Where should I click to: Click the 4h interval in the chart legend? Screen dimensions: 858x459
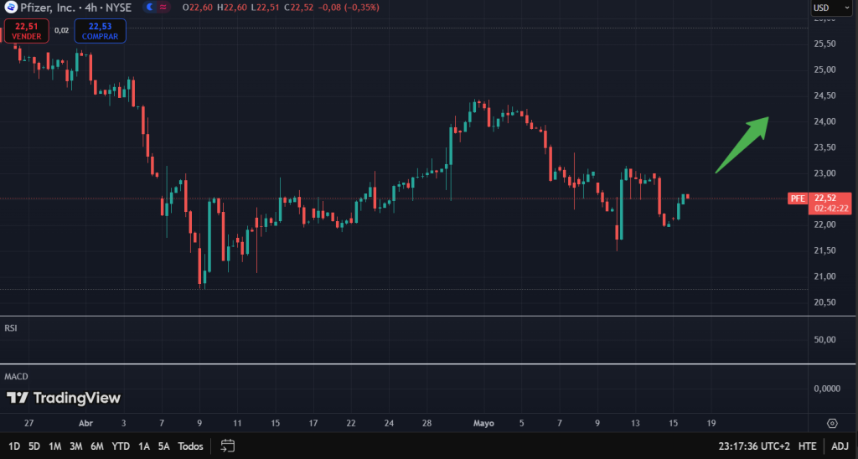click(x=90, y=8)
